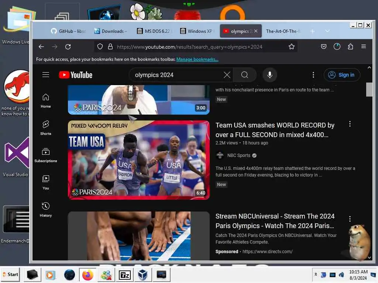Image resolution: width=378 pixels, height=283 pixels.
Task: Select the Visual Studio desktop icon
Action: pos(16,157)
